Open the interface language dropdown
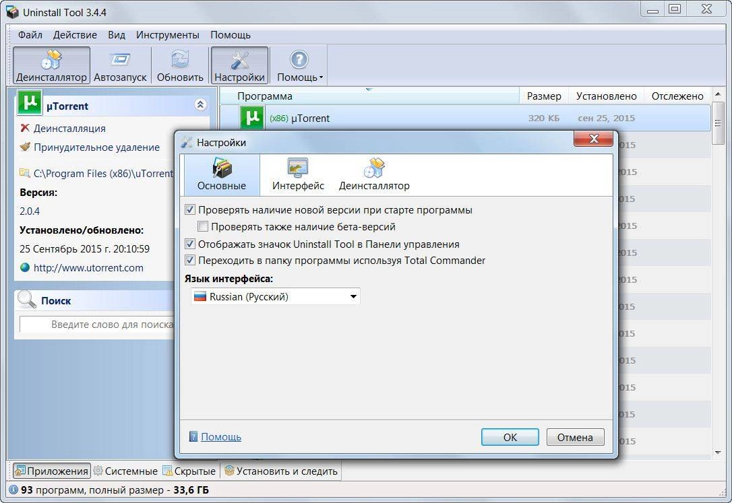 click(x=276, y=296)
